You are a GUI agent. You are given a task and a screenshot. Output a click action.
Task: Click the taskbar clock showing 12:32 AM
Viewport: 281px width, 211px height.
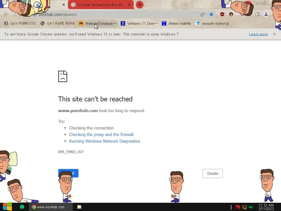coord(266,207)
